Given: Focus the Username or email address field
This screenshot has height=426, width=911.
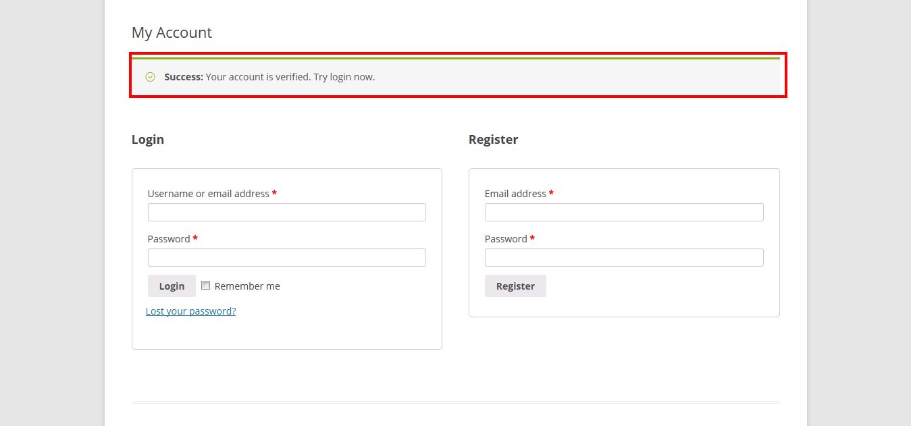Looking at the screenshot, I should tap(286, 213).
